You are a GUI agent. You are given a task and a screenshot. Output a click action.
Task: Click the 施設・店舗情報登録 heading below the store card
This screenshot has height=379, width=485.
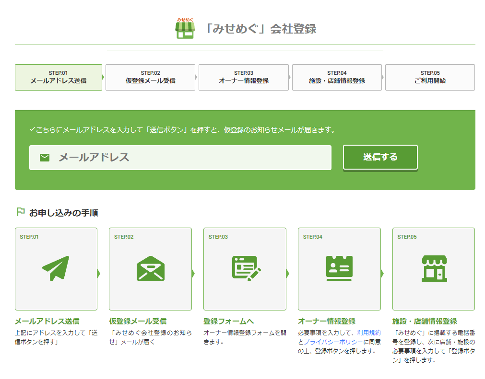[x=425, y=321]
